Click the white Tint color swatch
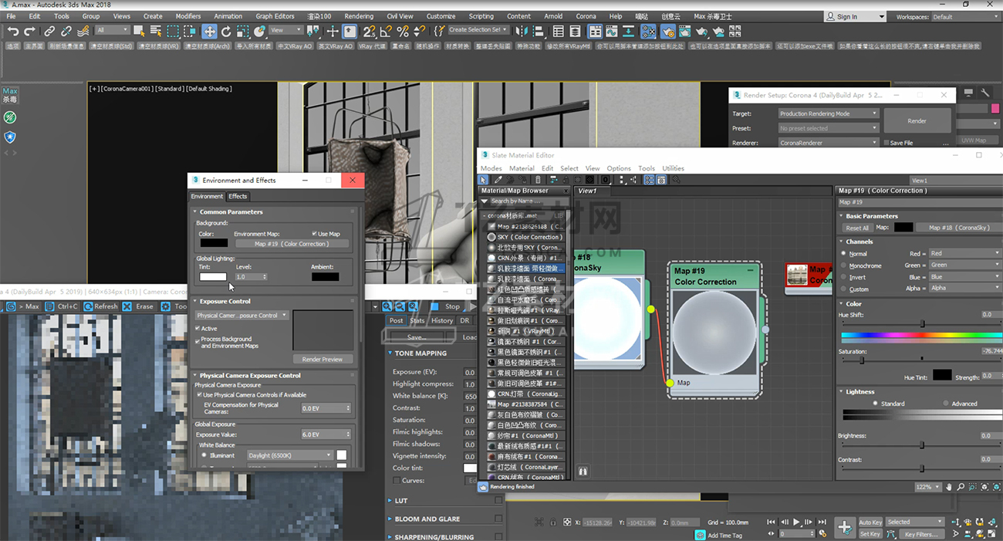The width and height of the screenshot is (1003, 541). [x=213, y=277]
